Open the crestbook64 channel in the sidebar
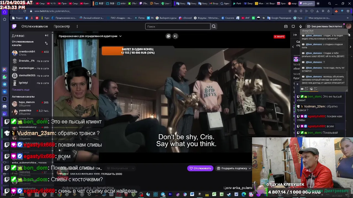353x198 pixels. point(30,53)
